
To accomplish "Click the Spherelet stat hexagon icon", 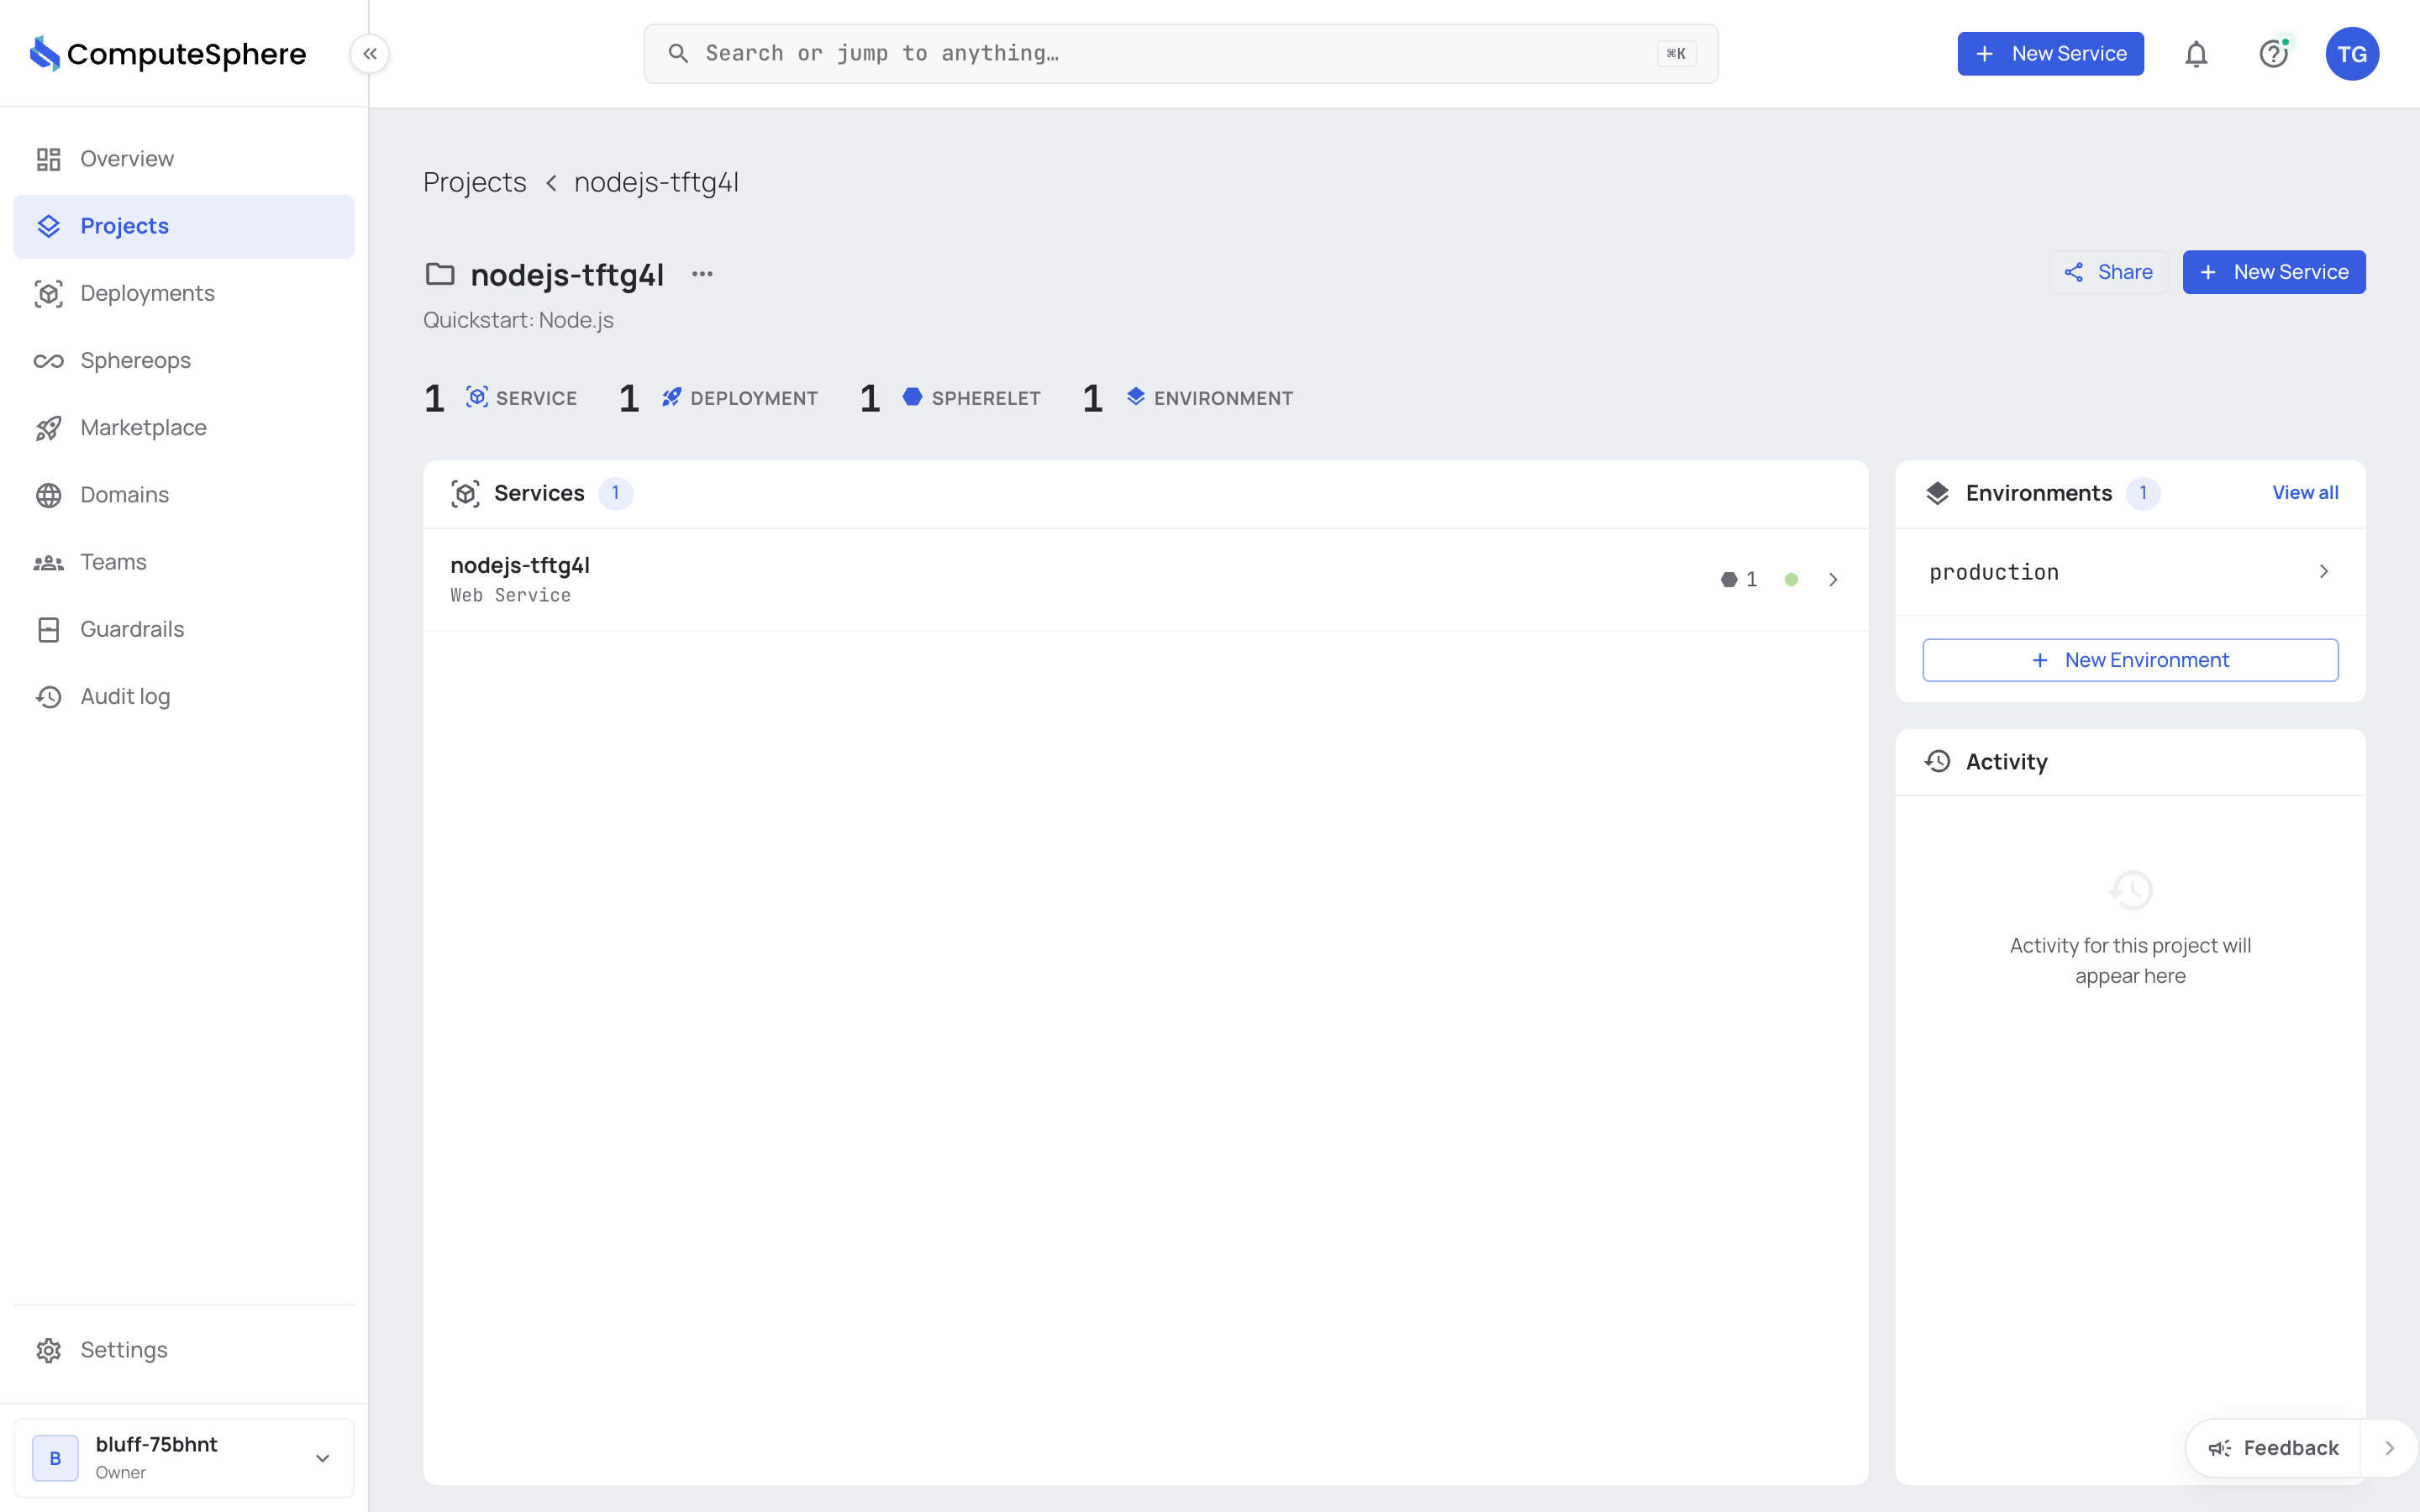I will [x=912, y=397].
